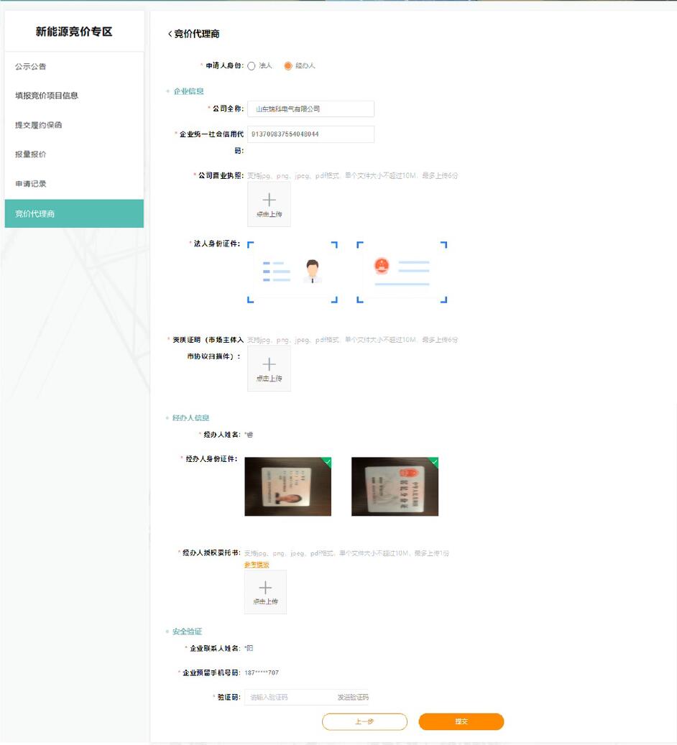This screenshot has width=677, height=745.
Task: Open 提交履约保函 sidebar item
Action: point(39,125)
